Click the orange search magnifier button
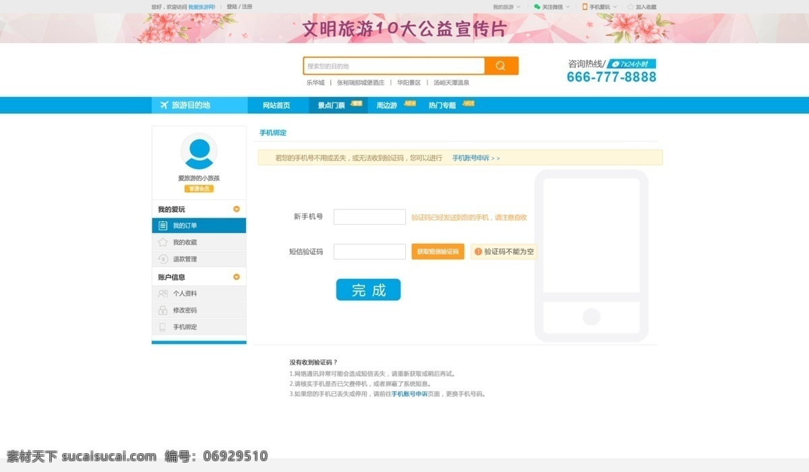The width and height of the screenshot is (809, 472). coord(501,66)
